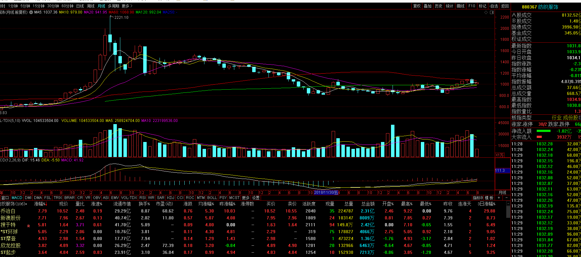
Task: Select the DMI indicator
Action: [x=28, y=198]
